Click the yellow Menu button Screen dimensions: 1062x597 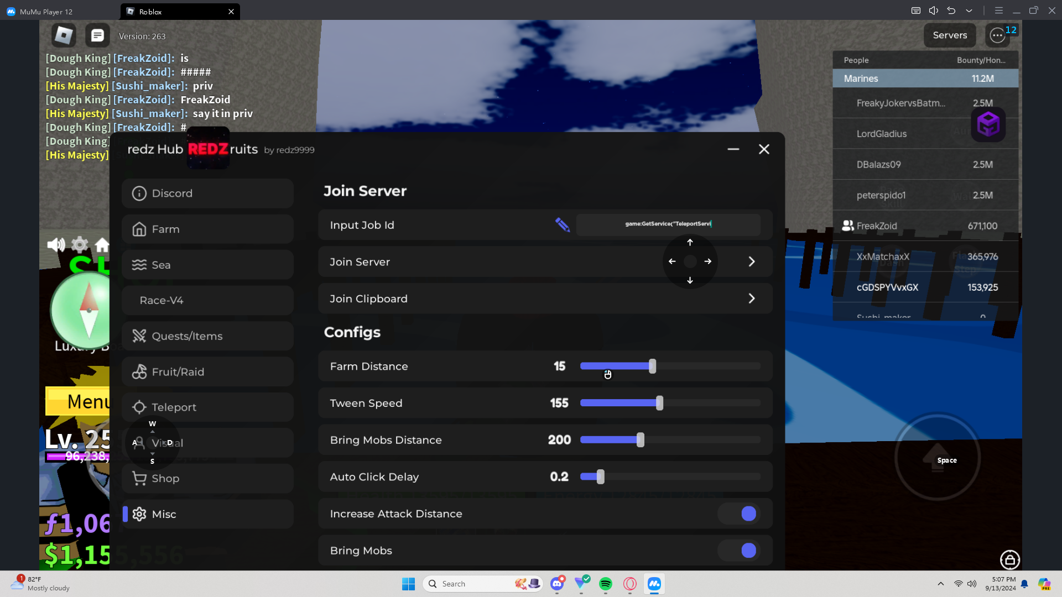[77, 401]
